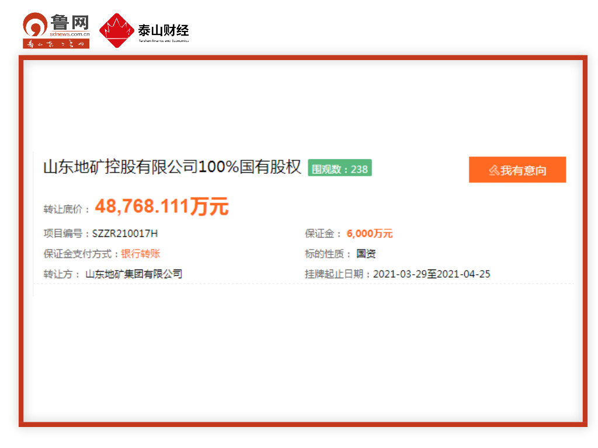The height and width of the screenshot is (448, 598).
Task: Open the transferor 山东地矿集团有限公司
Action: pyautogui.click(x=134, y=274)
